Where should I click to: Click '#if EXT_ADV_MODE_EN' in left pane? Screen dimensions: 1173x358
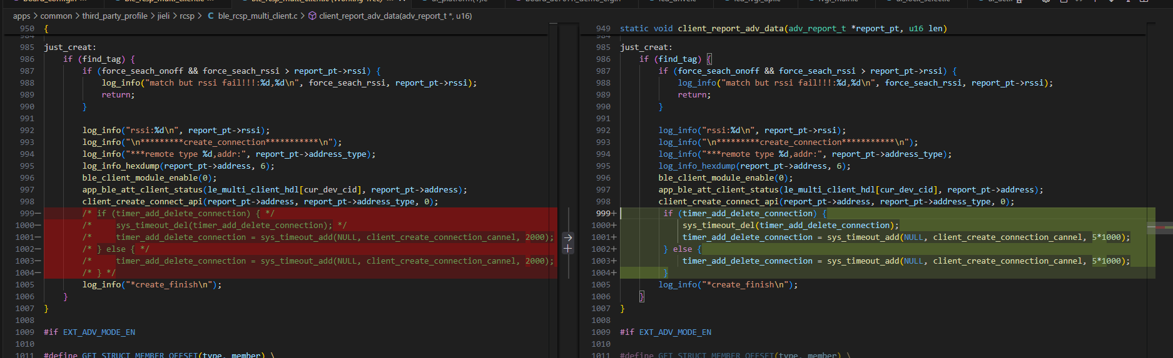click(x=89, y=332)
